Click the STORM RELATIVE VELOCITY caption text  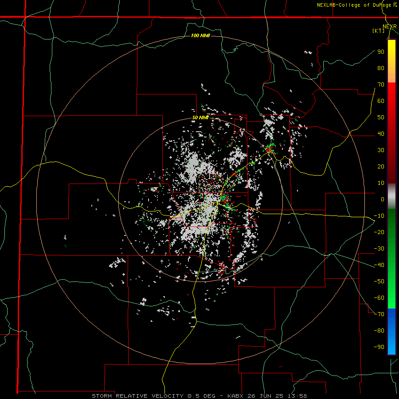(137, 396)
